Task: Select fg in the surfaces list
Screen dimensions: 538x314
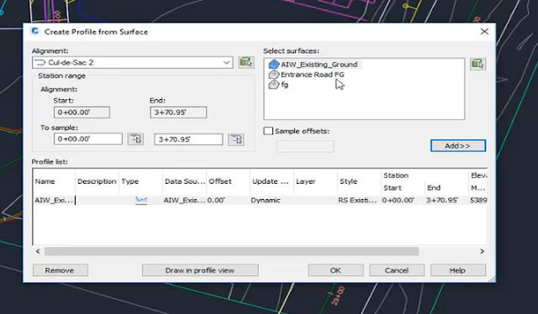Action: (x=284, y=84)
